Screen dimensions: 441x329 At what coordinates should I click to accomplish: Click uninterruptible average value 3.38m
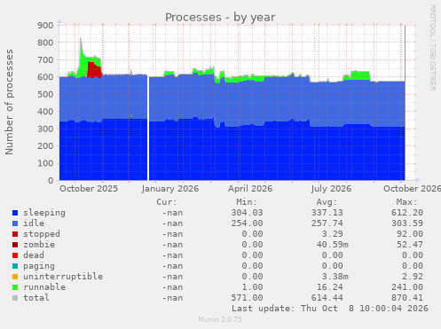tap(335, 277)
